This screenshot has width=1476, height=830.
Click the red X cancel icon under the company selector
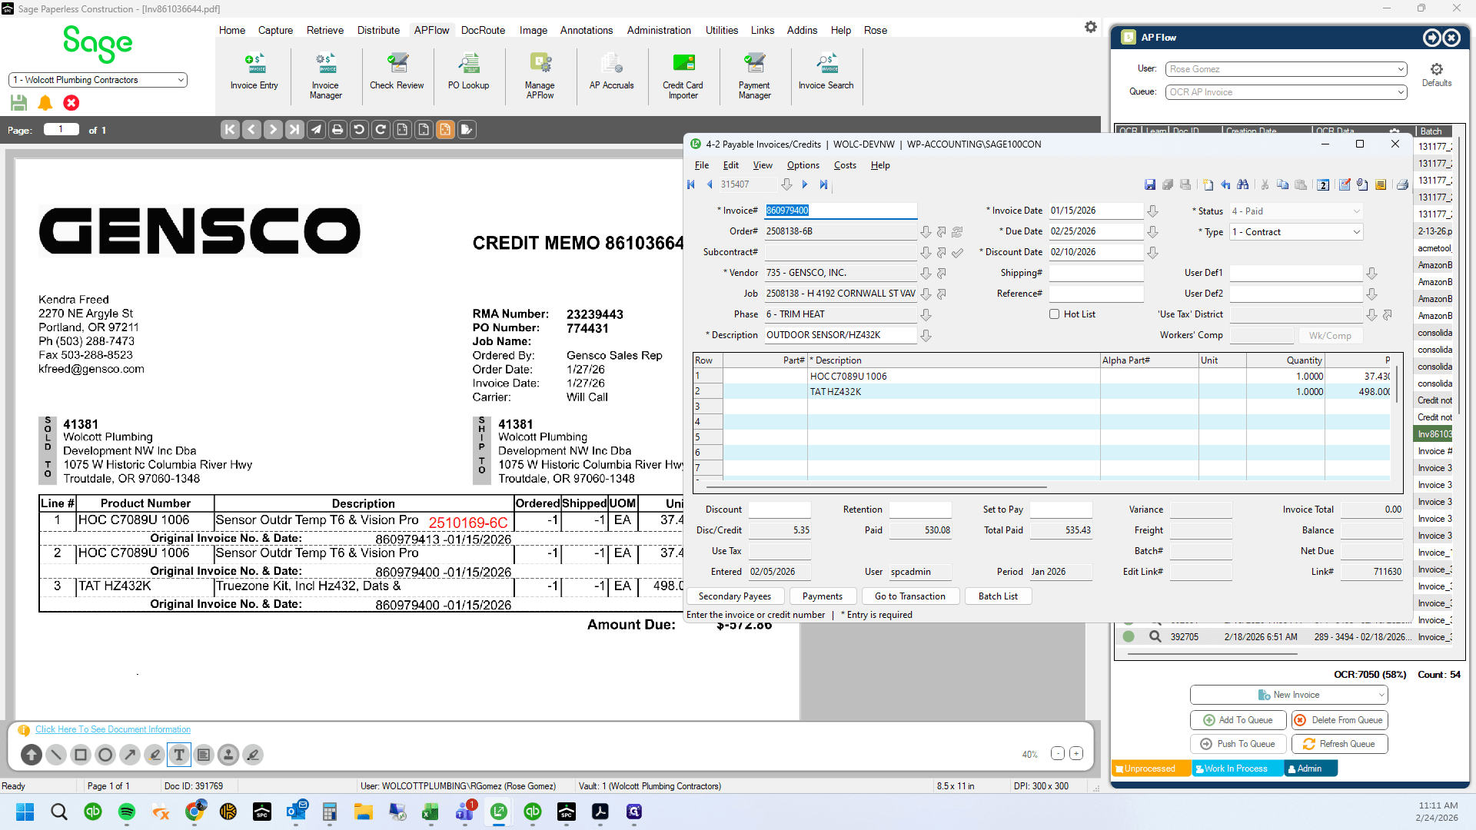pyautogui.click(x=71, y=103)
